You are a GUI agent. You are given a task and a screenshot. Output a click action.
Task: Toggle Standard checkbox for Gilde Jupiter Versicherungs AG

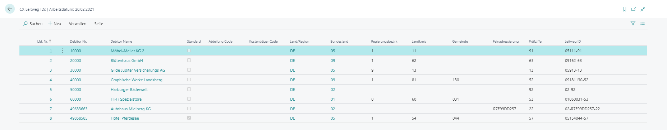click(189, 70)
